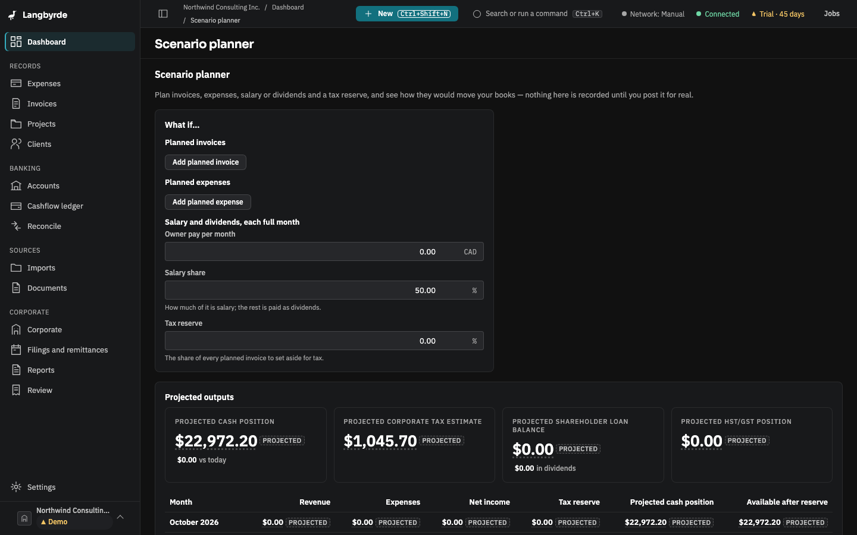Image resolution: width=857 pixels, height=535 pixels.
Task: Click the Scenario planner breadcrumb
Action: [215, 20]
